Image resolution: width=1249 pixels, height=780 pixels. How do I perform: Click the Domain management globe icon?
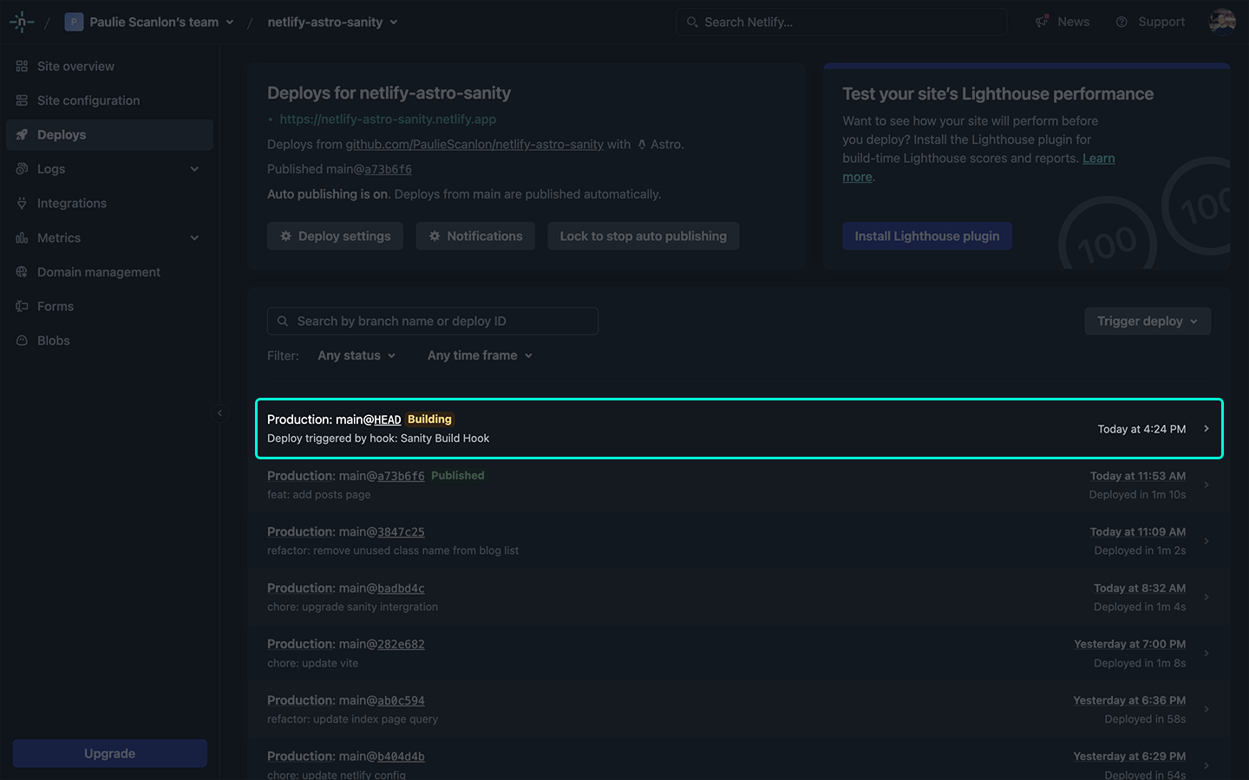pos(22,272)
